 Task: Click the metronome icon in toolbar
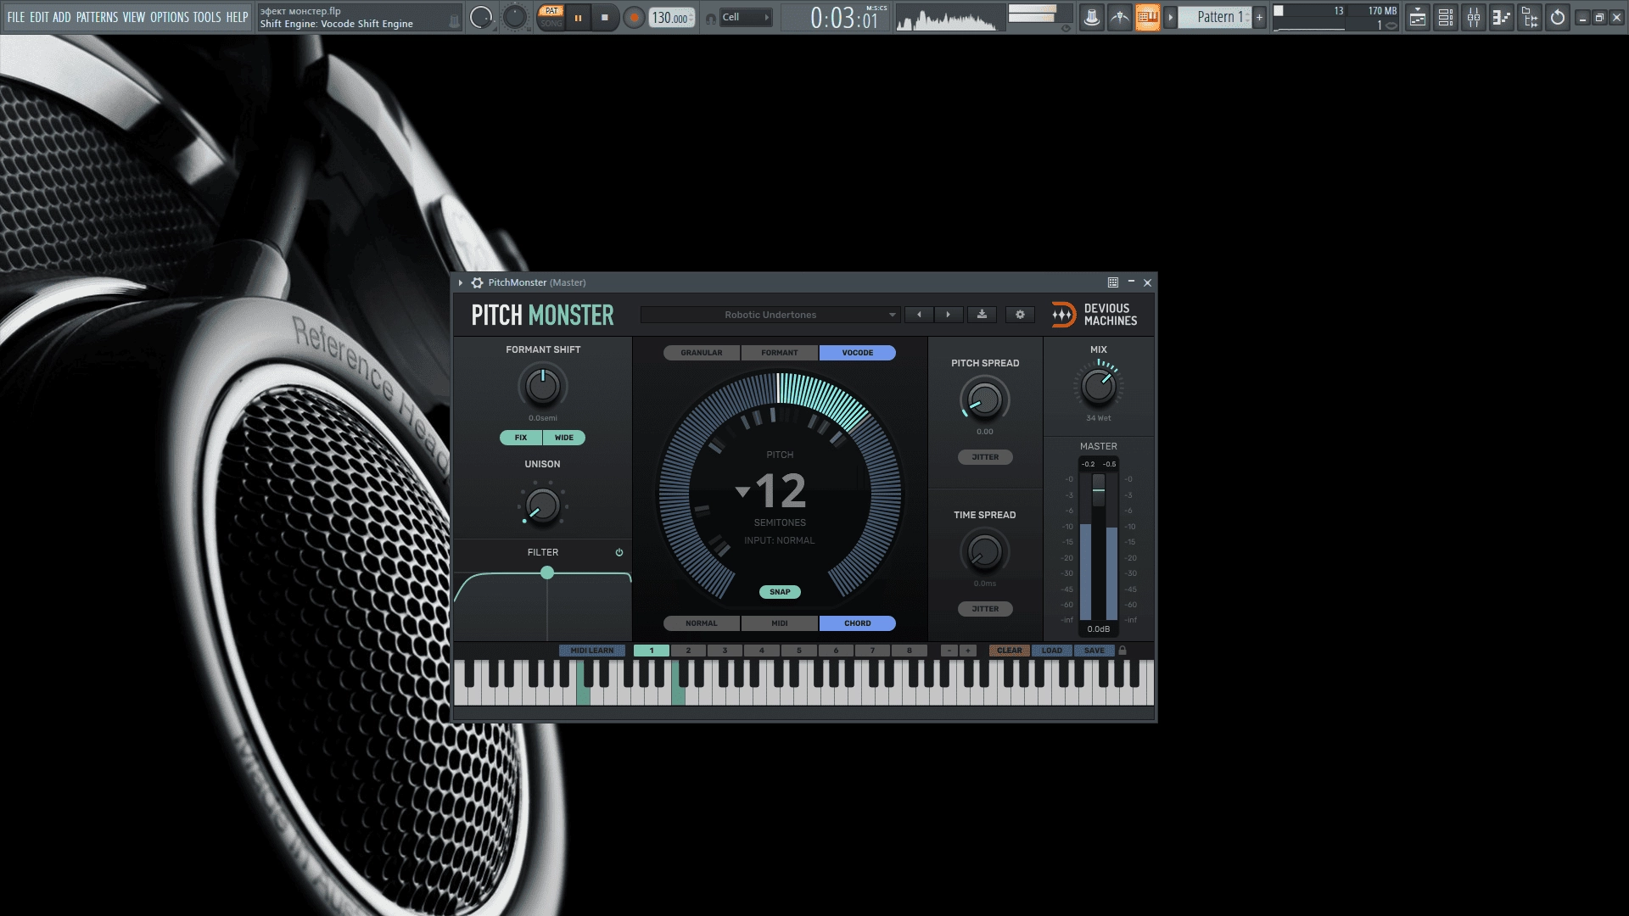(x=1092, y=17)
